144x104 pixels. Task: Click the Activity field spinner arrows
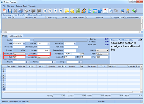pos(53,62)
